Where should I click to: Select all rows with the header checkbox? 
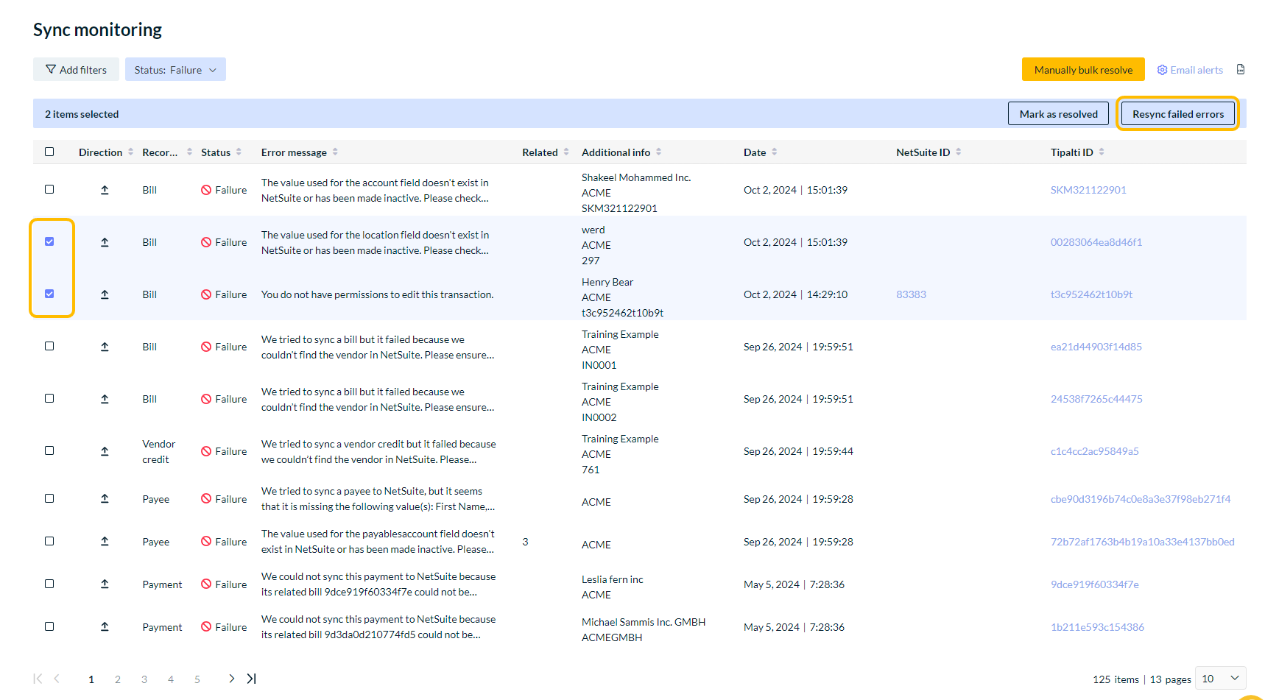pos(49,152)
